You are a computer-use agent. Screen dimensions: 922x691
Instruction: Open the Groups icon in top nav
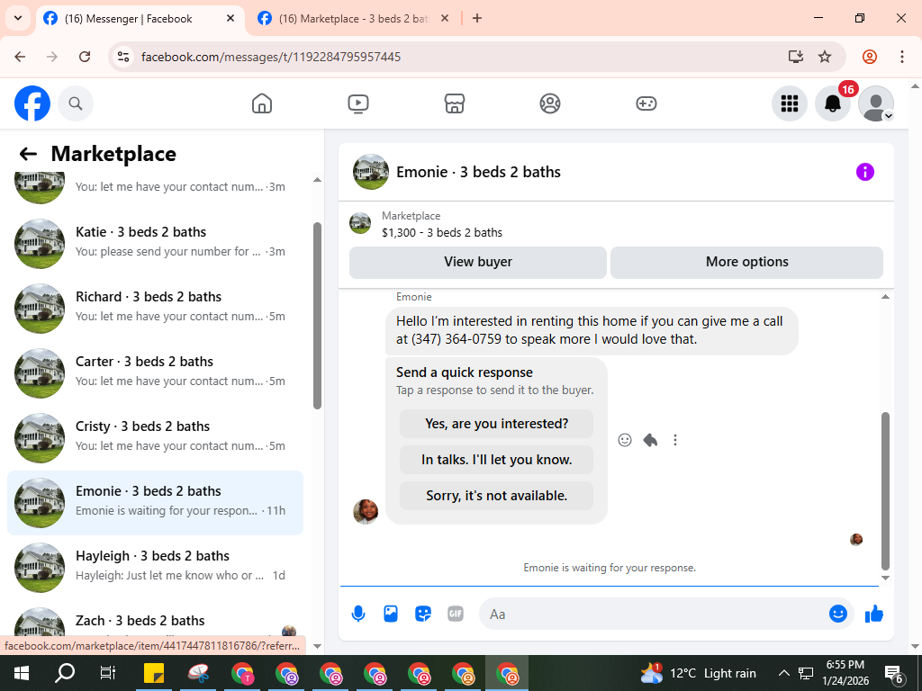(x=550, y=103)
